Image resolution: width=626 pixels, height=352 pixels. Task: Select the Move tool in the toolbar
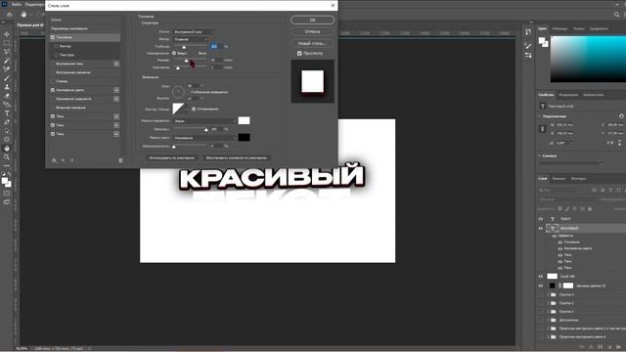coord(7,34)
